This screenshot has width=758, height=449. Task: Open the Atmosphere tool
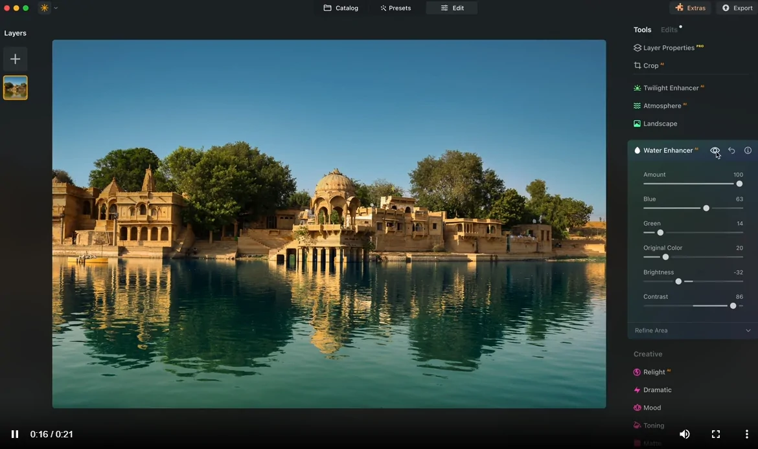click(x=661, y=106)
